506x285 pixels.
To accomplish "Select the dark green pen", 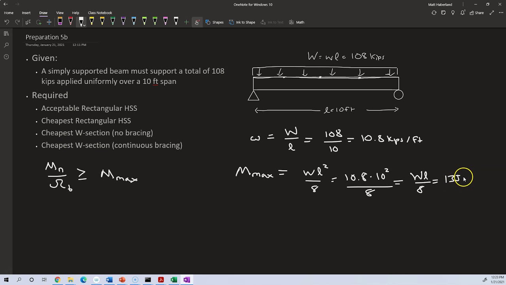I will [113, 22].
